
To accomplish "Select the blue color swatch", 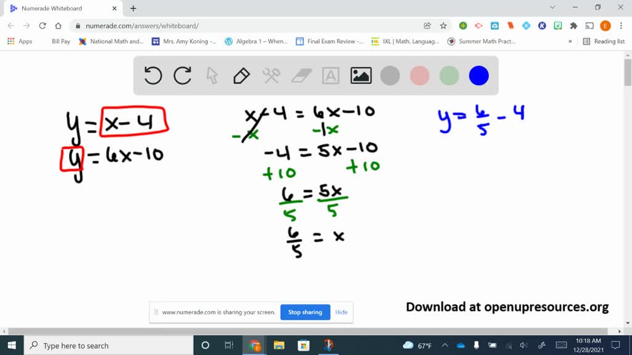I will [479, 75].
